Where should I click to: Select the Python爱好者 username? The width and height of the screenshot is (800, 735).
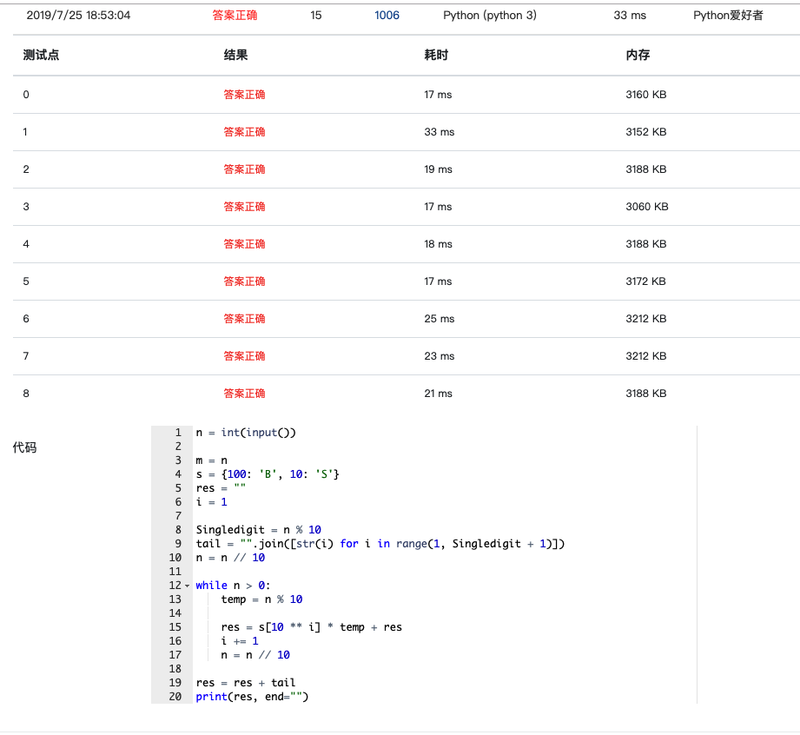tap(728, 16)
